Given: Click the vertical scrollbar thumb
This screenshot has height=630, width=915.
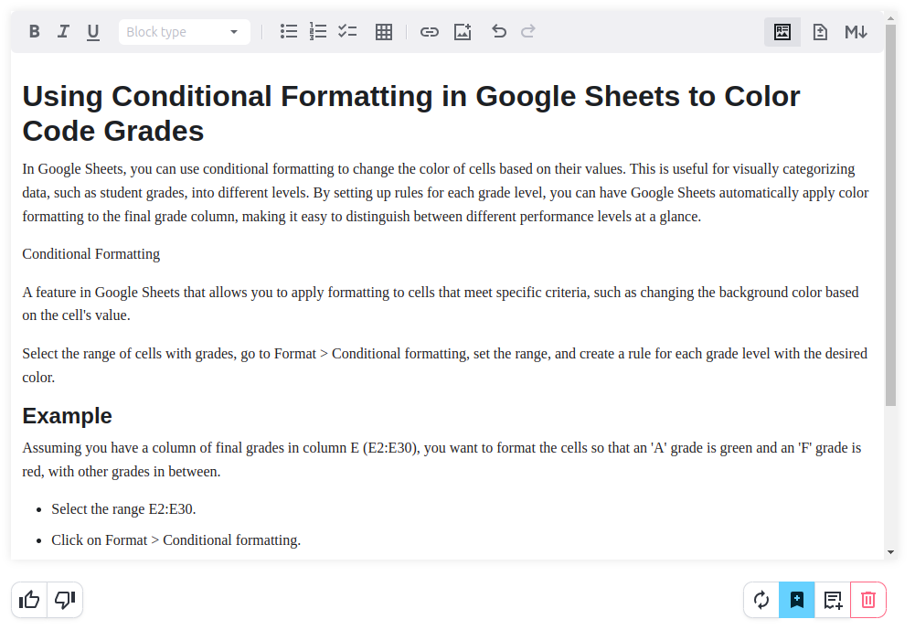Looking at the screenshot, I should coord(890,215).
